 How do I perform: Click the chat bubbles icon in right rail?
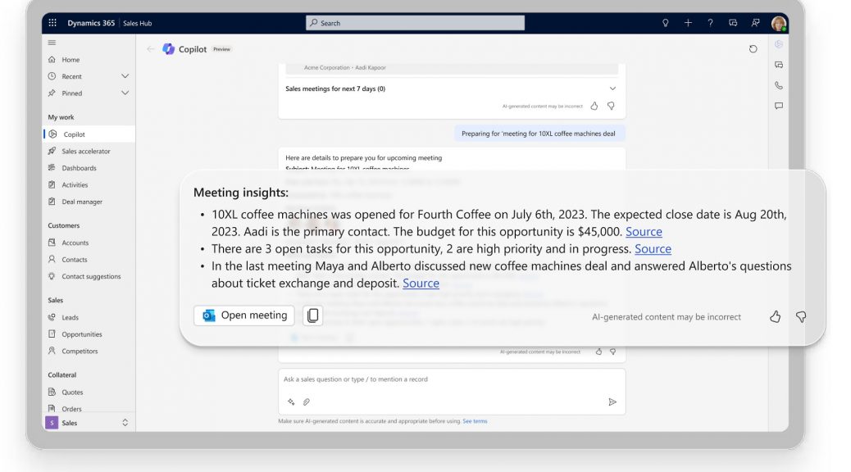click(x=779, y=65)
